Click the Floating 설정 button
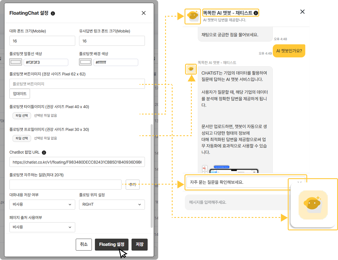The height and width of the screenshot is (260, 338). (112, 244)
